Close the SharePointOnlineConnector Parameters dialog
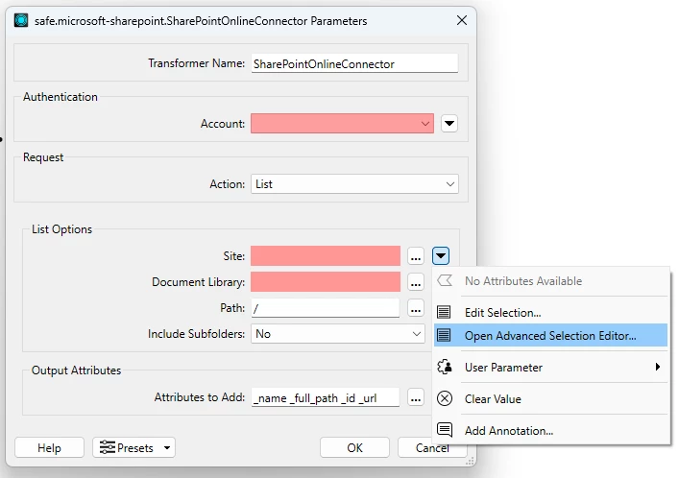The width and height of the screenshot is (679, 478). tap(462, 20)
